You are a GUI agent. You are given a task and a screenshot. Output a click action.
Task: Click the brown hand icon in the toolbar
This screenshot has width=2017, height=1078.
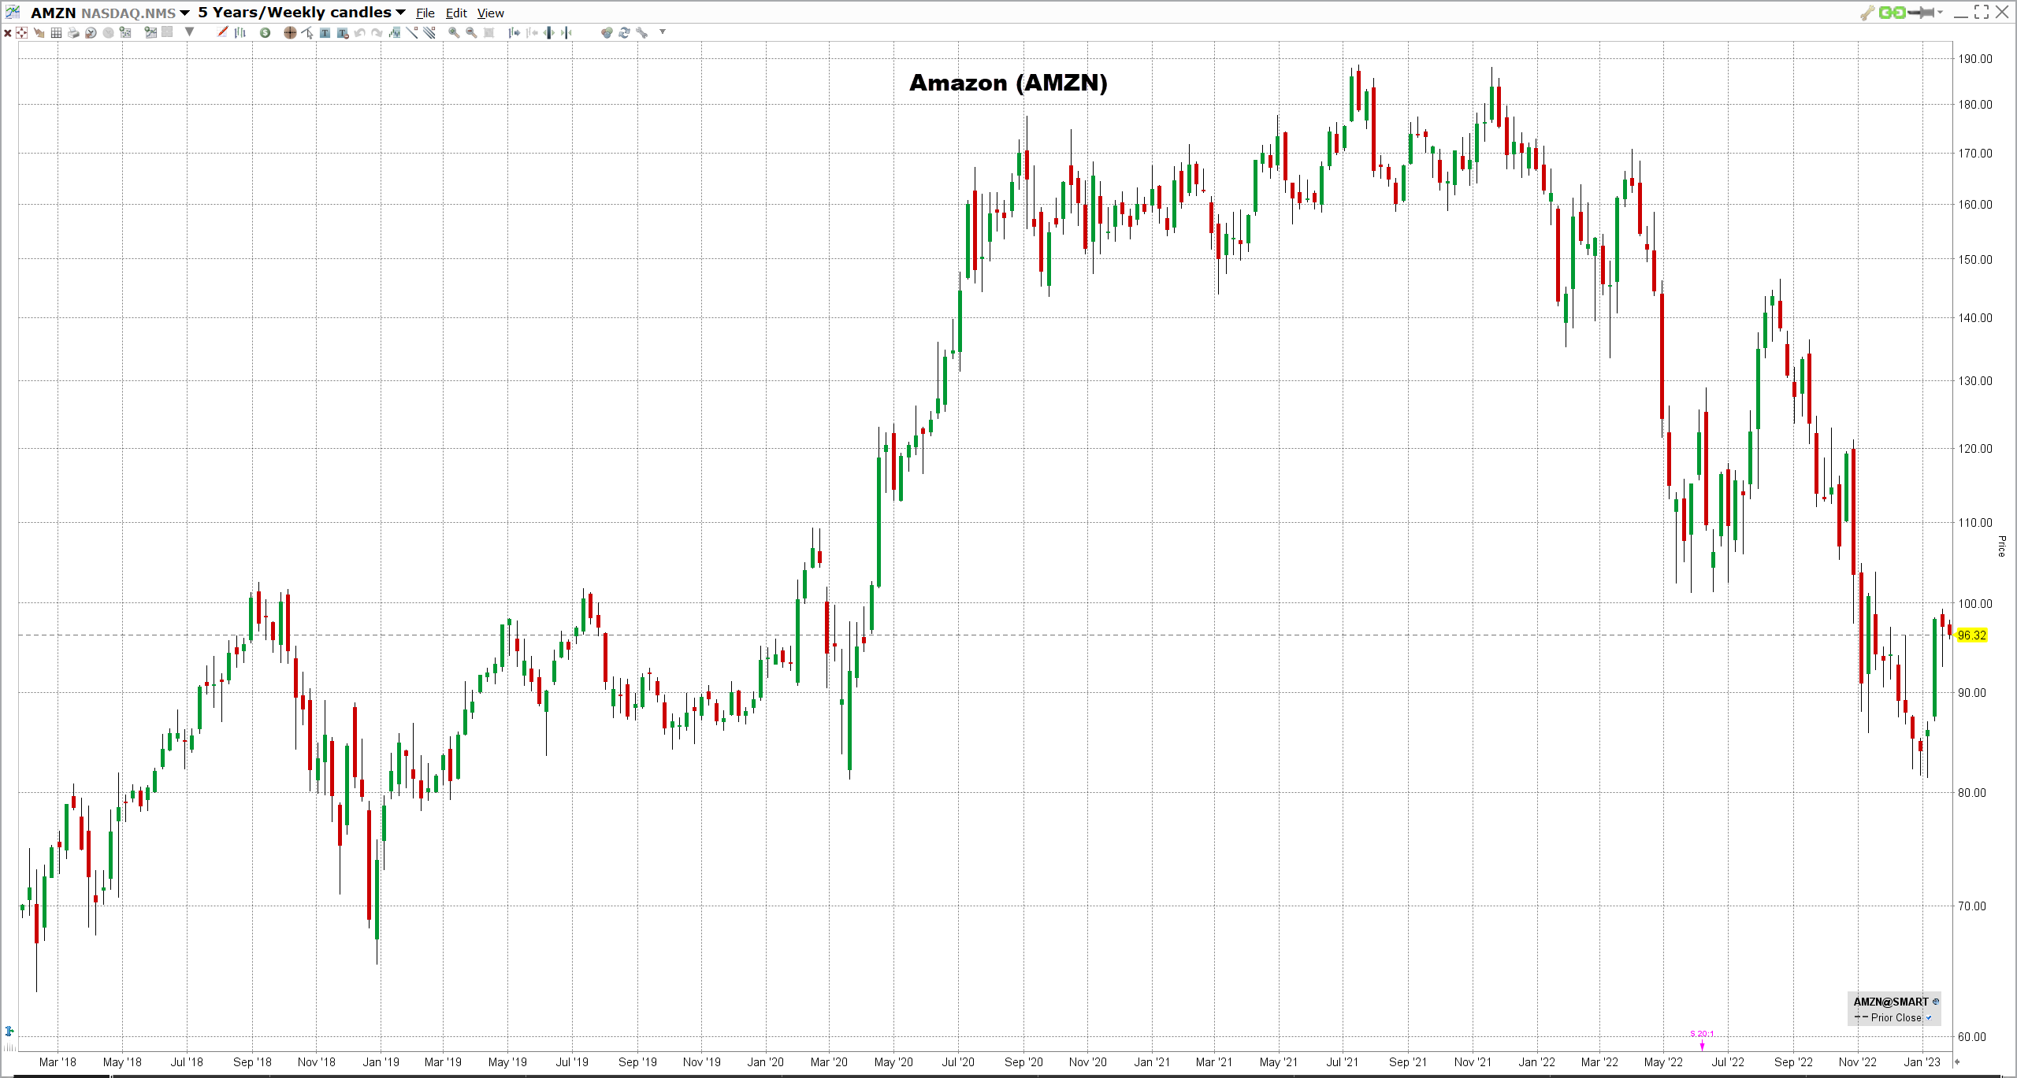pos(39,32)
